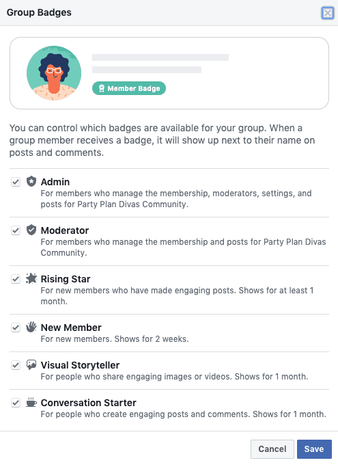
Task: Disable the Rising Star badge checkbox
Action: (x=16, y=279)
